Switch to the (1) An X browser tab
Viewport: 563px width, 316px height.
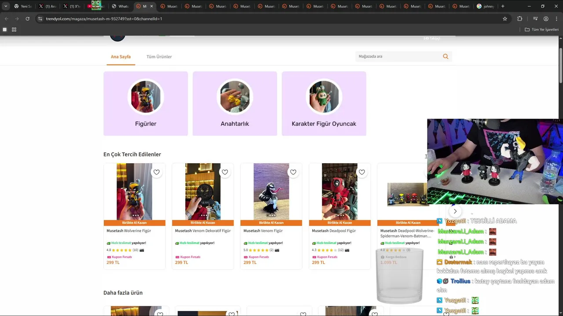[48, 6]
